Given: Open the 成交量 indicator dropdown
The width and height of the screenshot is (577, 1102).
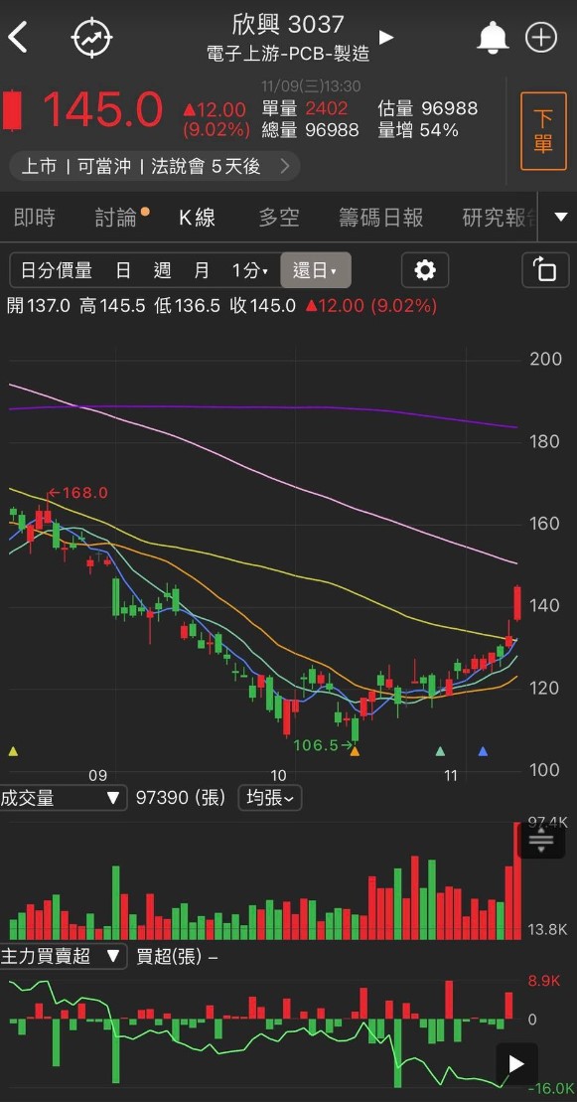Looking at the screenshot, I should point(64,798).
